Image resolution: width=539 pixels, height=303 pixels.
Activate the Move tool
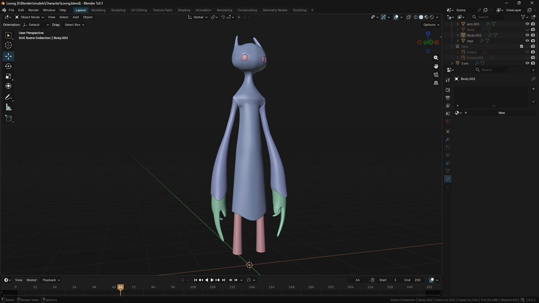[9, 56]
